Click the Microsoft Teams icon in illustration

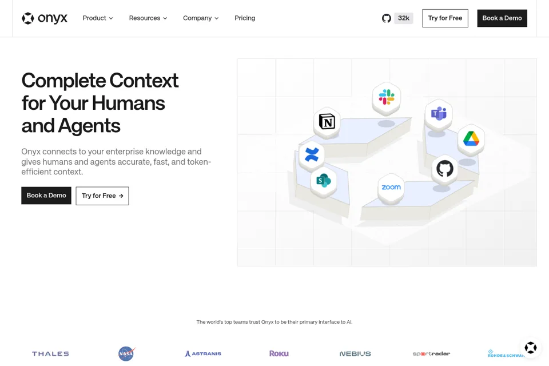coord(439,113)
